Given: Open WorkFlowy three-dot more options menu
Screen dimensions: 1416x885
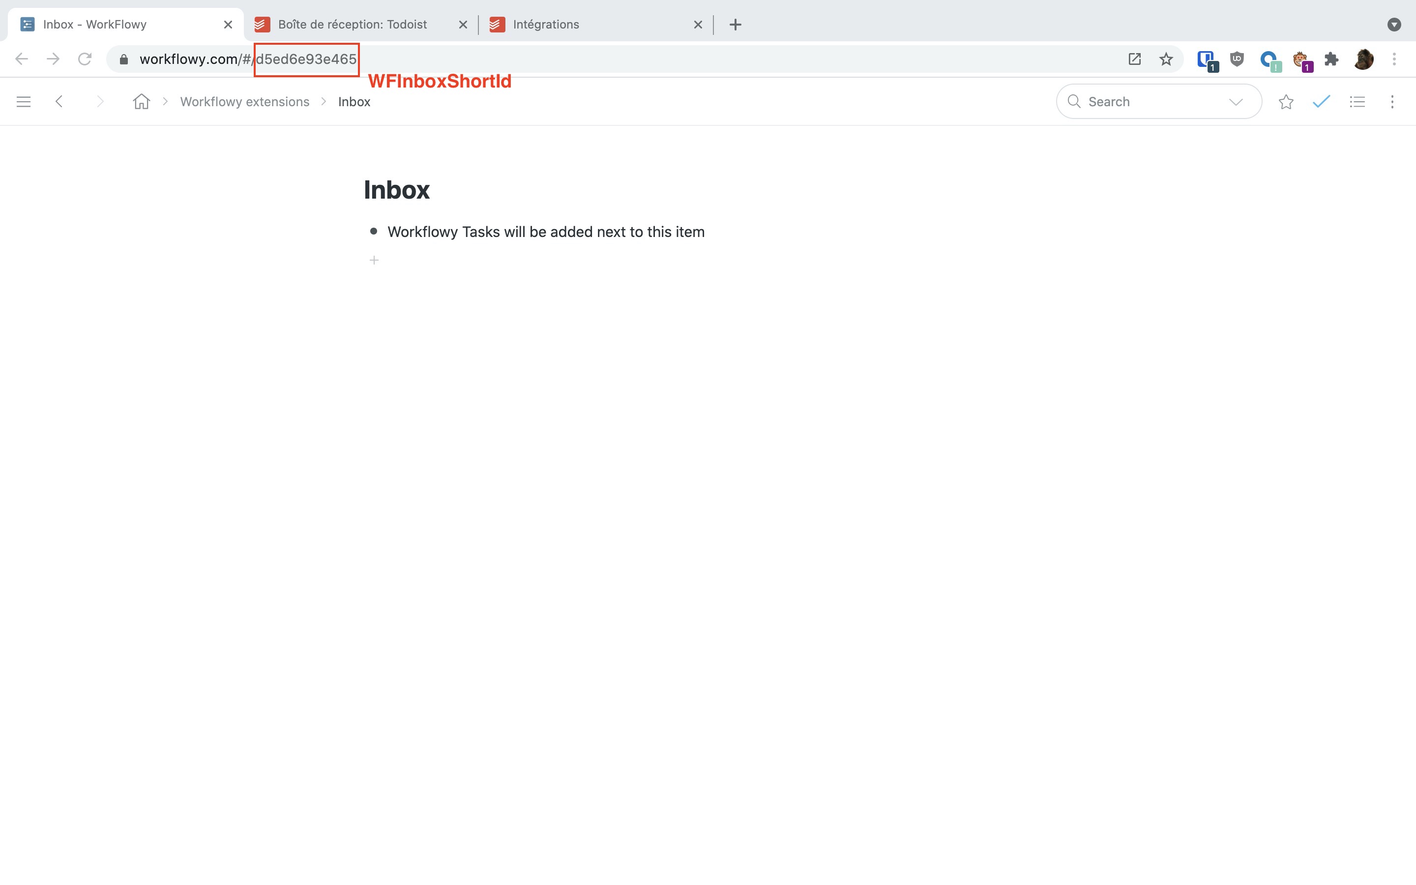Looking at the screenshot, I should point(1392,102).
